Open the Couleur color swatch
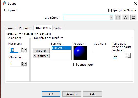Image resolution: width=138 pixels, height=98 pixels. click(101, 49)
